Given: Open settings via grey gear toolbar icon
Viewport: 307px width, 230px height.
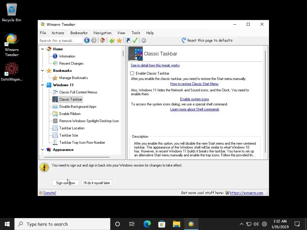Looking at the screenshot, I should pyautogui.click(x=144, y=40).
